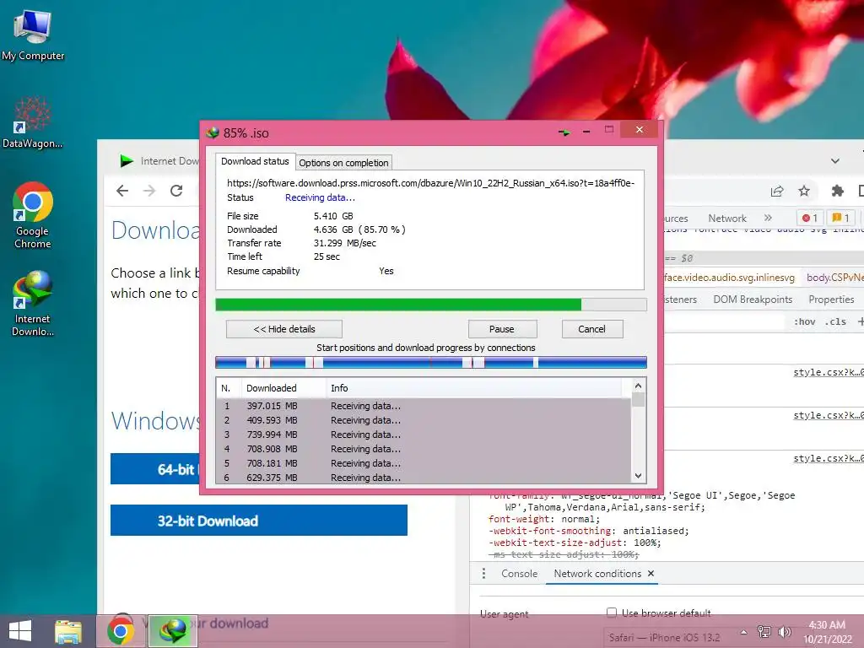Open Properties tab in DevTools
Viewport: 864px width, 648px height.
[x=831, y=300]
